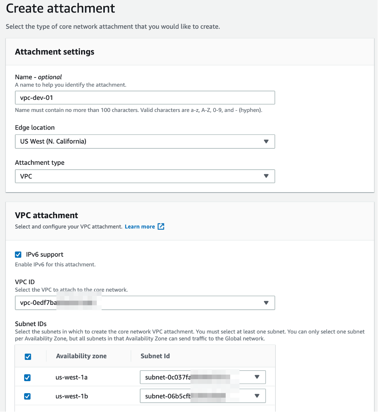This screenshot has height=412, width=378.
Task: Disable the IPv6 support checkbox
Action: point(18,254)
